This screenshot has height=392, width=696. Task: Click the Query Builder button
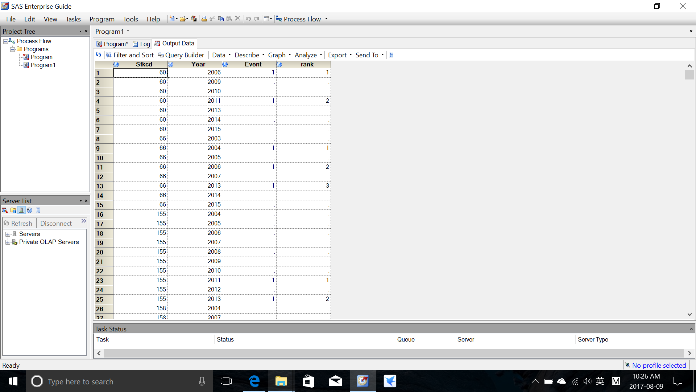pyautogui.click(x=181, y=55)
